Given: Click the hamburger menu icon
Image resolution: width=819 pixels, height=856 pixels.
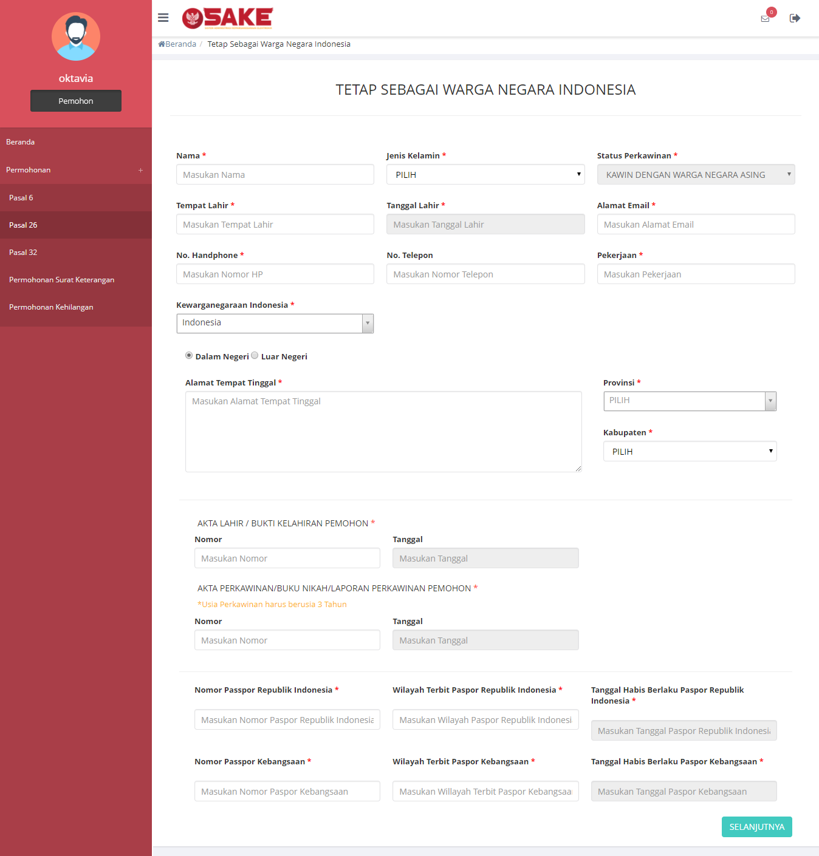Looking at the screenshot, I should tap(163, 18).
